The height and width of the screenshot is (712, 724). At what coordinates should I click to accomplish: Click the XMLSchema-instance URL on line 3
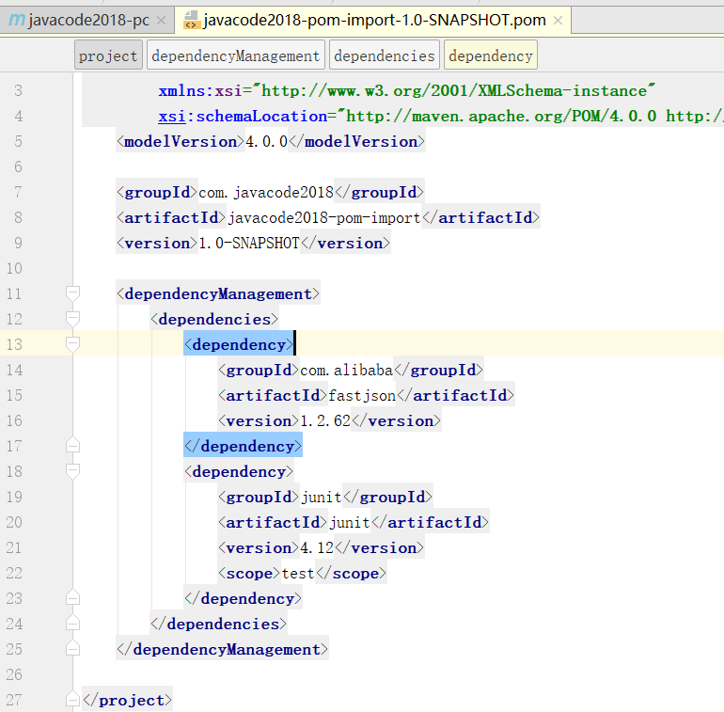click(458, 90)
